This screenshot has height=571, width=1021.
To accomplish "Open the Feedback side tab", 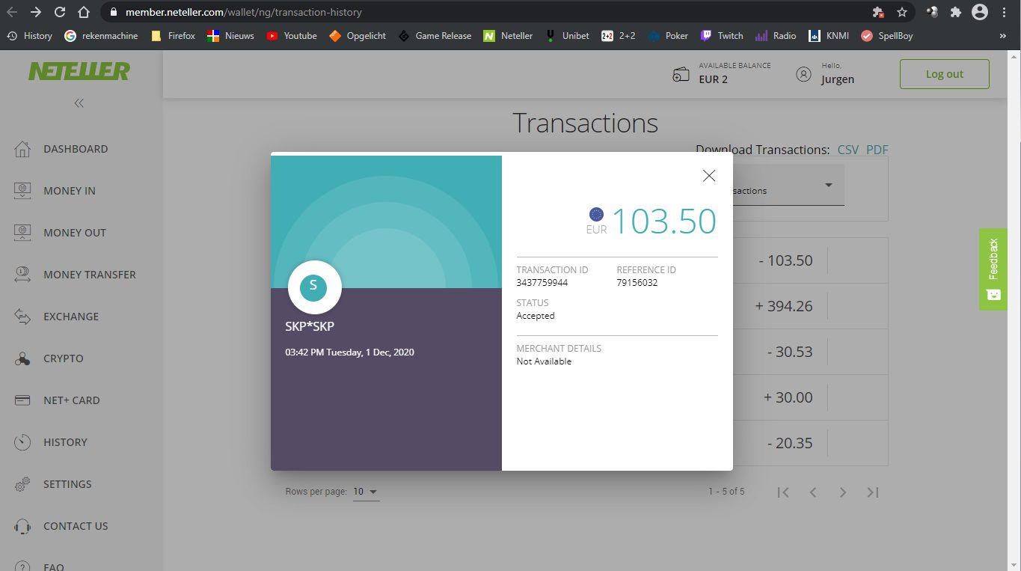I will coord(993,269).
